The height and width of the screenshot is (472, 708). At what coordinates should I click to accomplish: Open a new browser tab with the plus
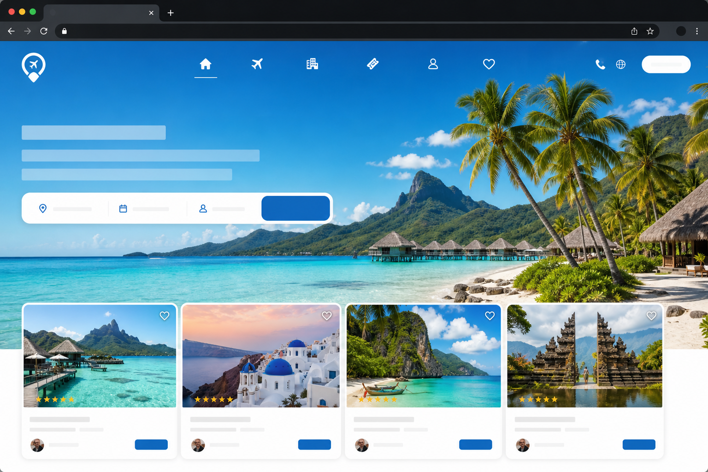[171, 13]
